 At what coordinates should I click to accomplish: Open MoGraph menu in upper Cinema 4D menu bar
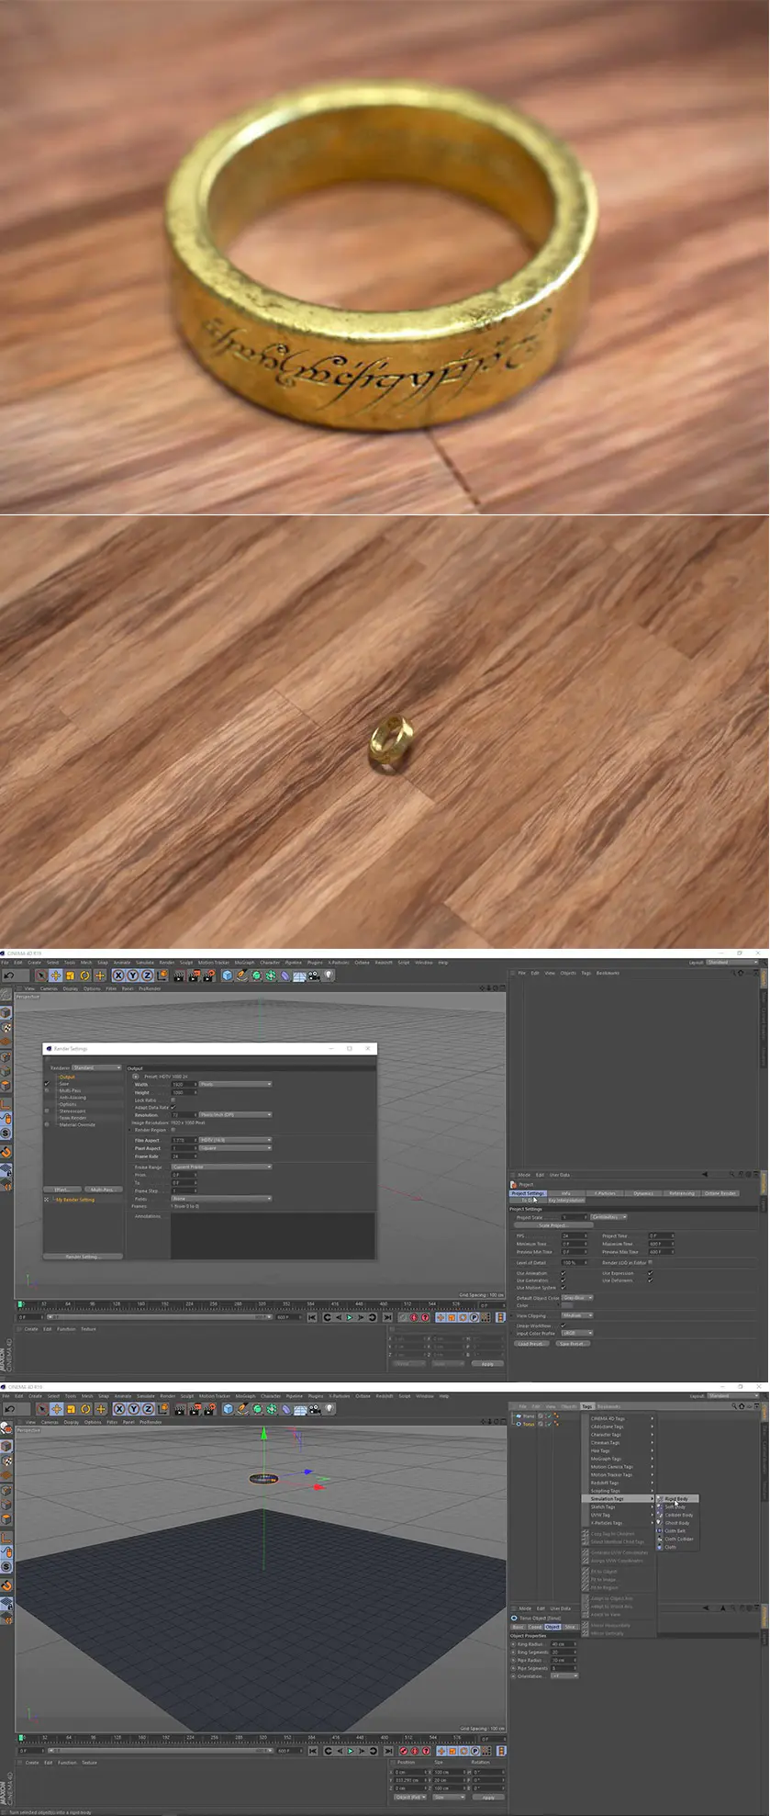[x=244, y=963]
